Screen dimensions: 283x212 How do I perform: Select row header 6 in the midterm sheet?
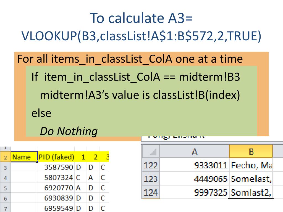pos(6,198)
